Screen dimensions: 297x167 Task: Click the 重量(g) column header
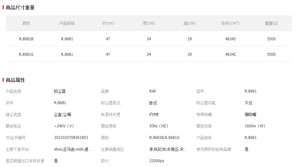pyautogui.click(x=271, y=23)
